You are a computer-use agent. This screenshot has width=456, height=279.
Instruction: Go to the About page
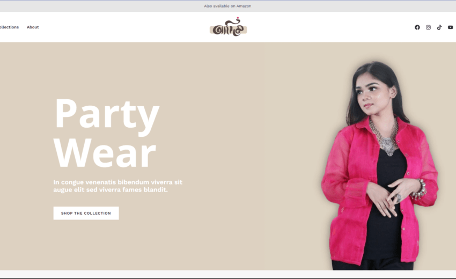33,27
